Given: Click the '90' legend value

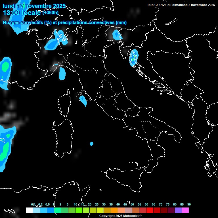Looking at the screenshot, I should (x=189, y=204).
